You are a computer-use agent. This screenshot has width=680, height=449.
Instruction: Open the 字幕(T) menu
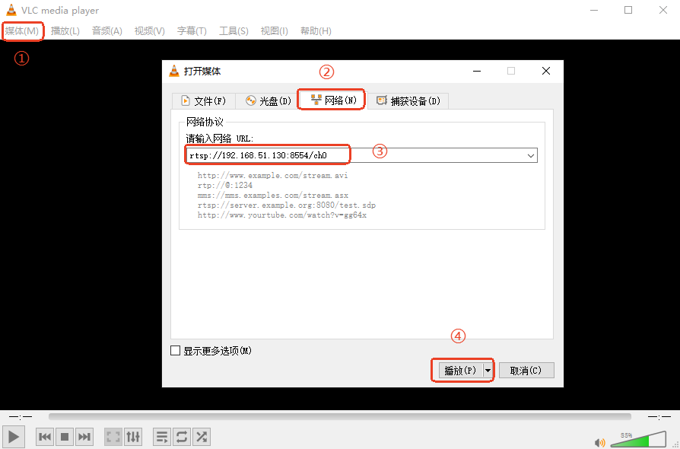192,30
